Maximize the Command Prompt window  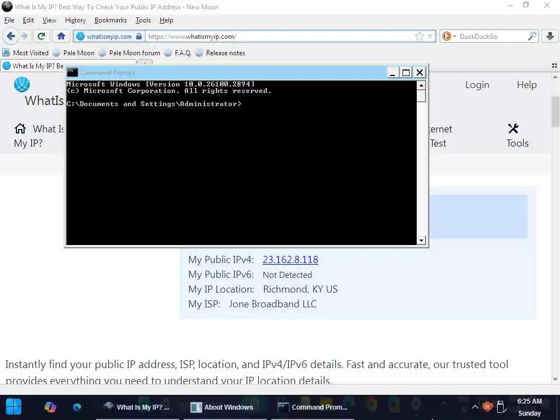click(x=406, y=73)
